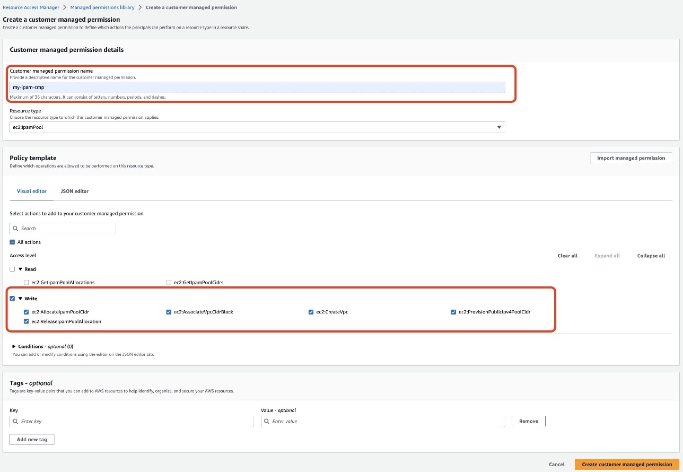Check the Read access level checkbox
Viewport: 683px width, 472px height.
12,269
